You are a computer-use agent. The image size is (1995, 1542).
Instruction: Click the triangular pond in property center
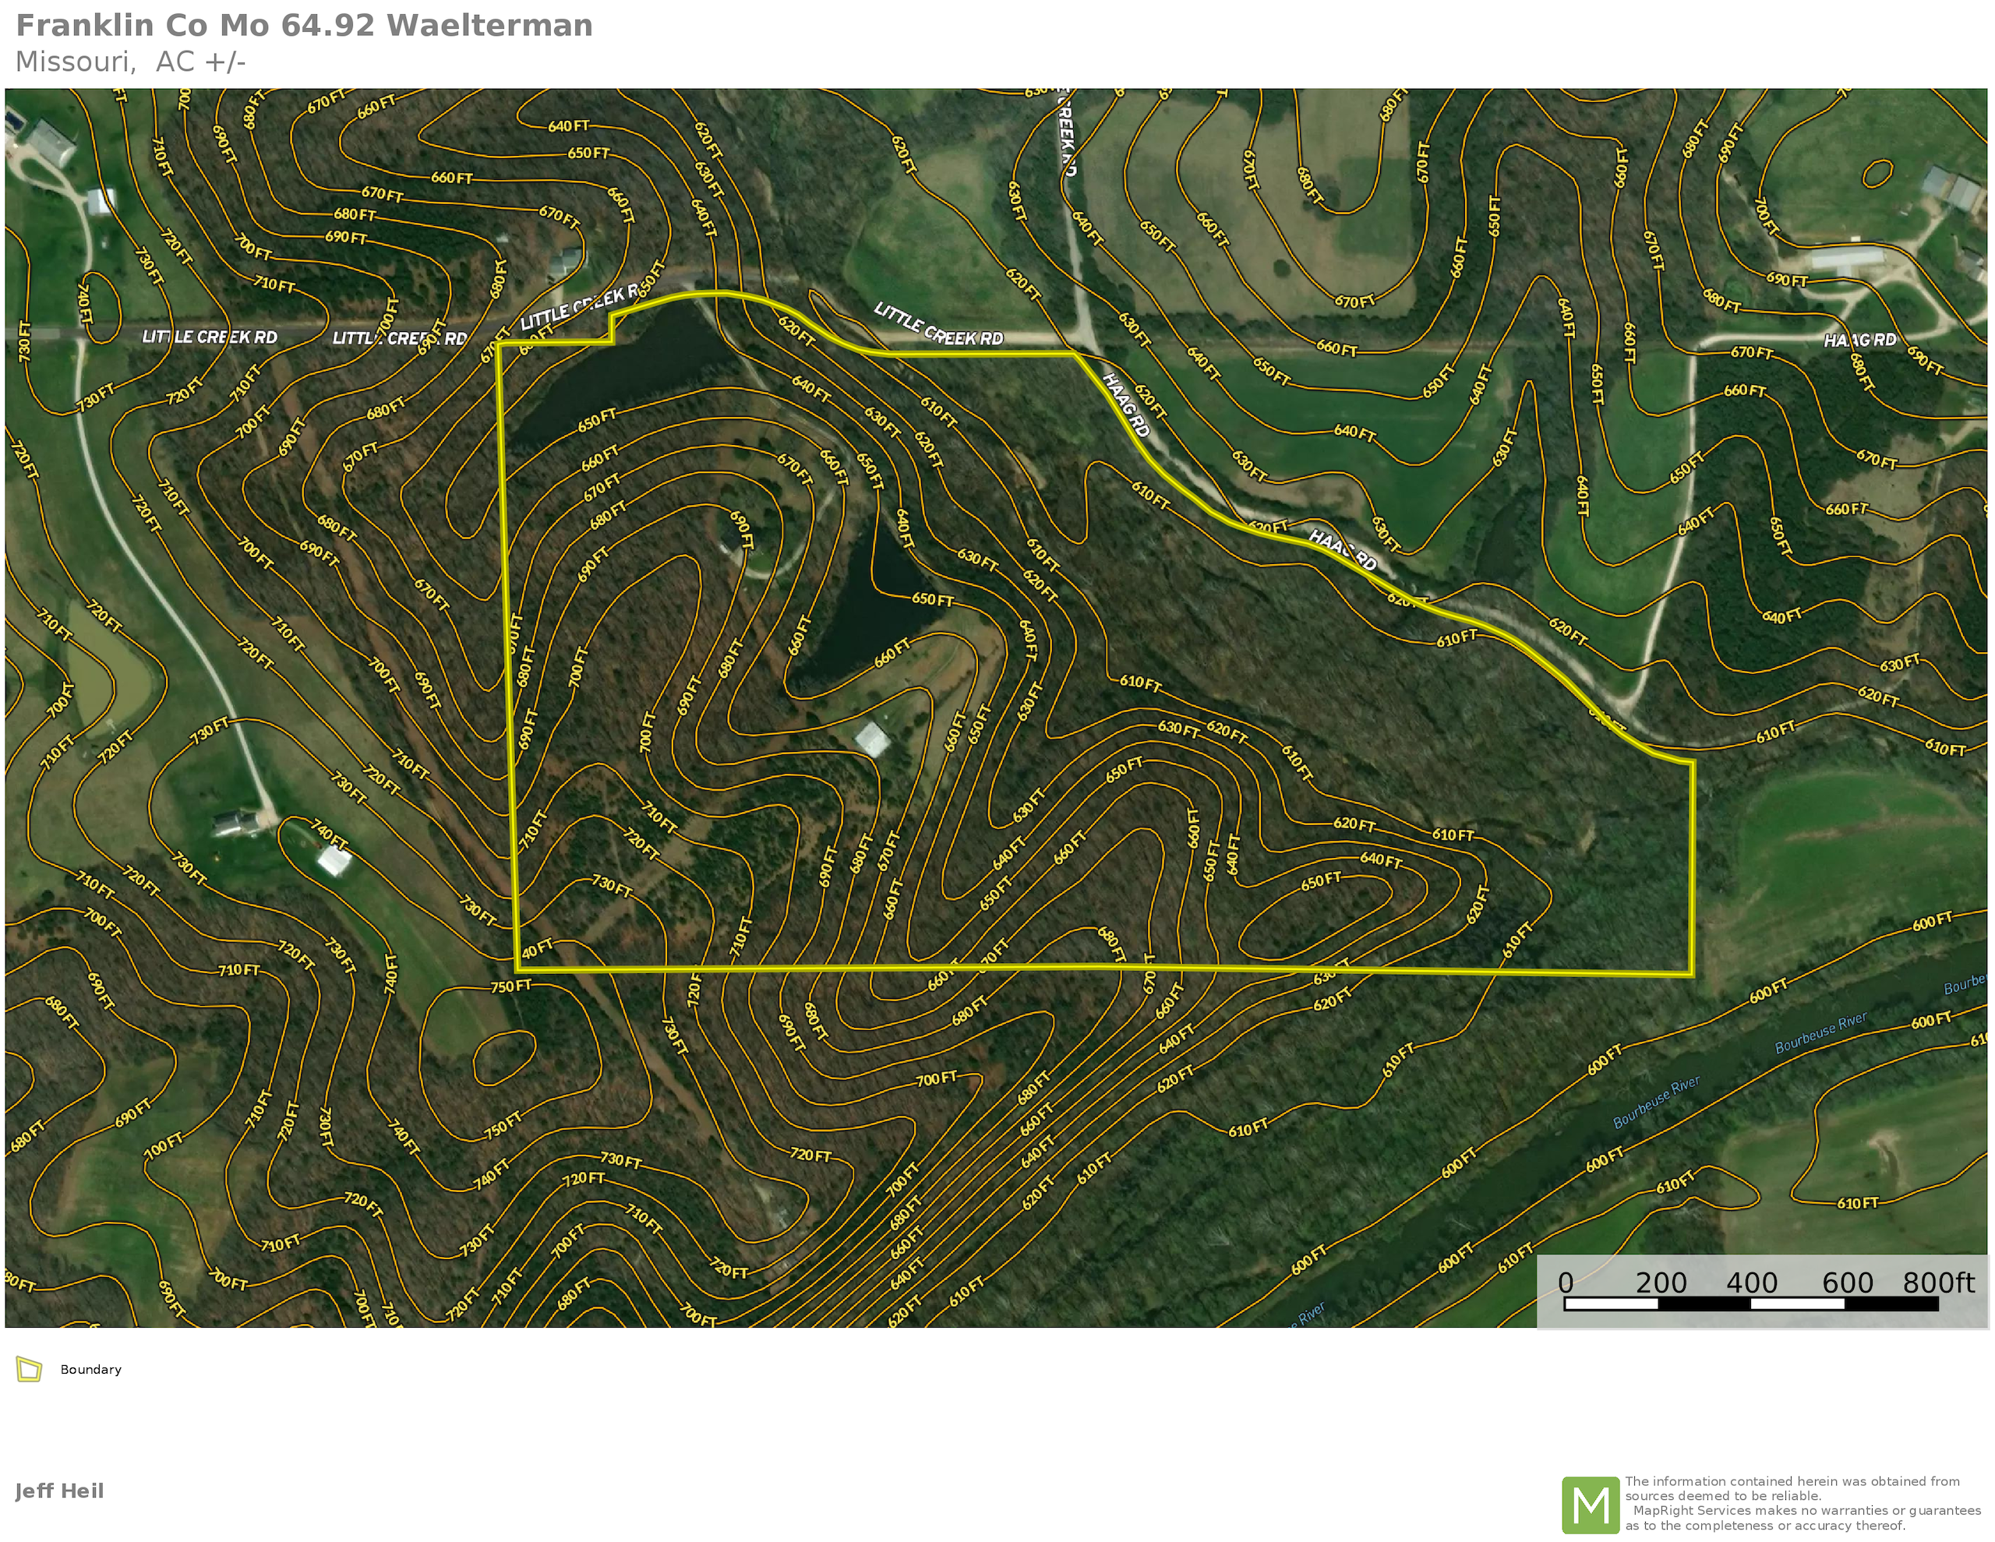868,612
